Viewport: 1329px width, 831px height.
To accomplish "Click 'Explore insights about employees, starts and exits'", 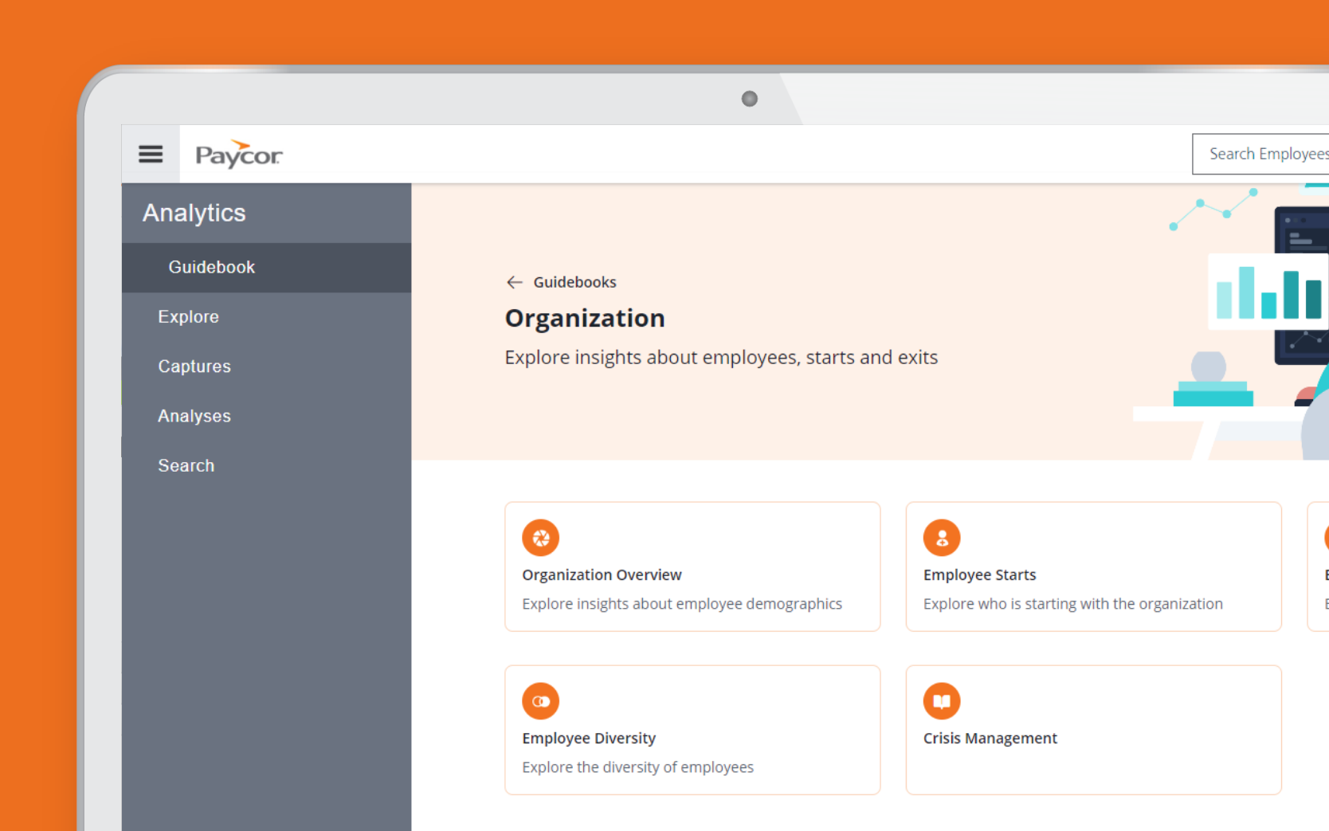I will pyautogui.click(x=721, y=357).
